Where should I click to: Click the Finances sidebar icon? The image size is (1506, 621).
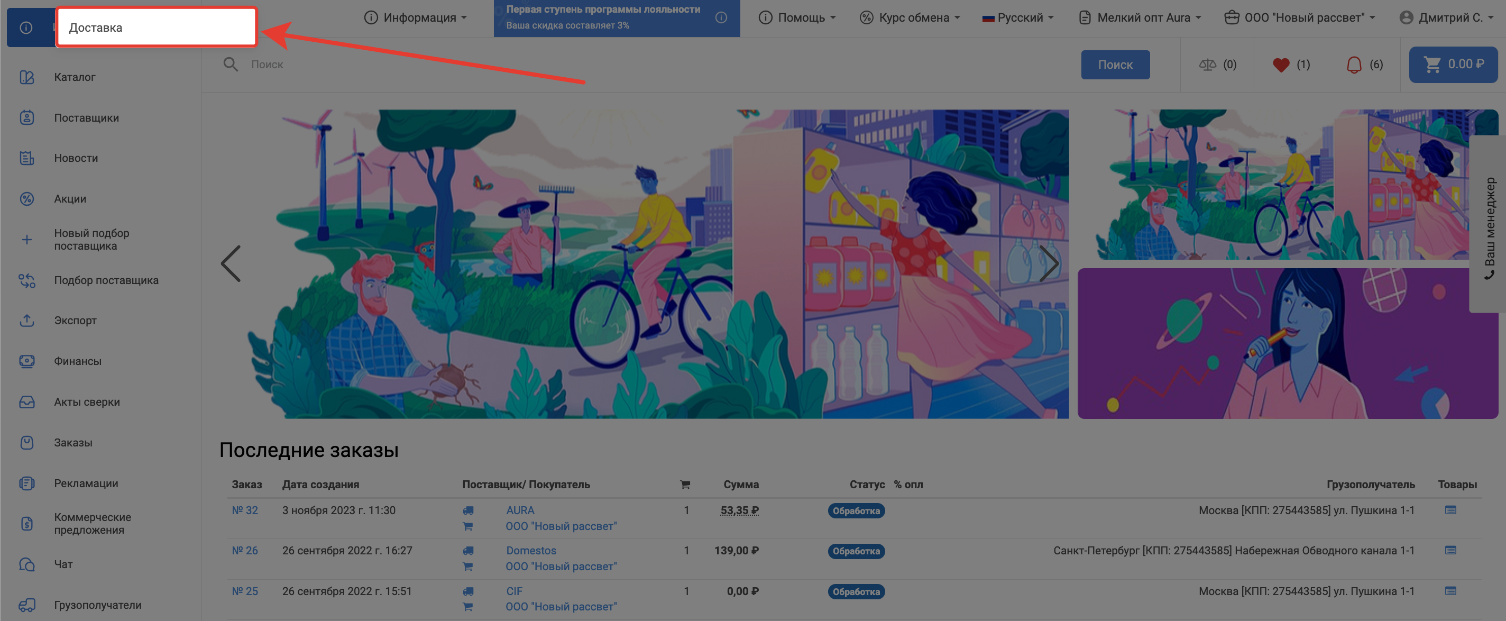[x=27, y=361]
